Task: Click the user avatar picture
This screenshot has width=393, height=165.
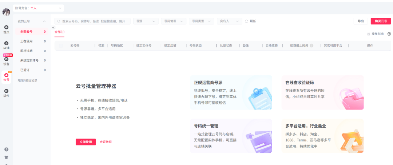Action: coord(6,12)
